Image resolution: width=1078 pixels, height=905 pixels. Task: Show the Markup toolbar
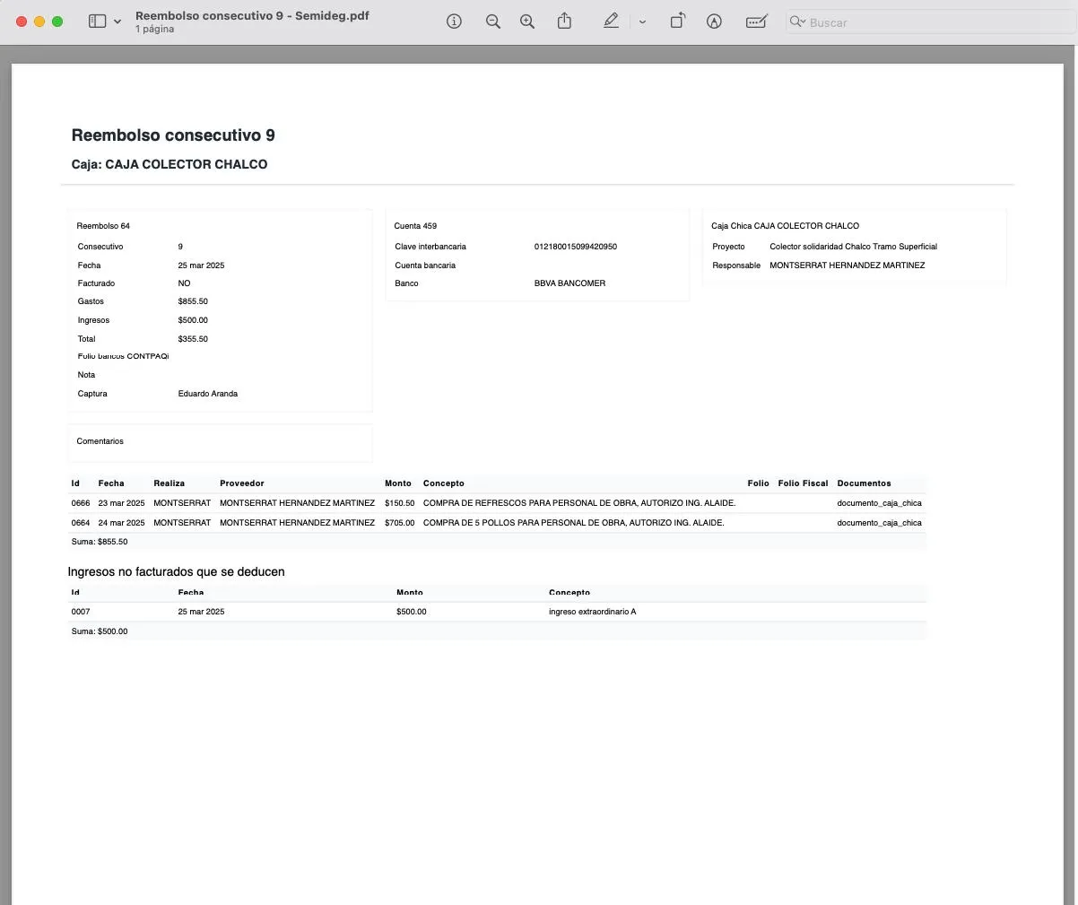point(714,22)
